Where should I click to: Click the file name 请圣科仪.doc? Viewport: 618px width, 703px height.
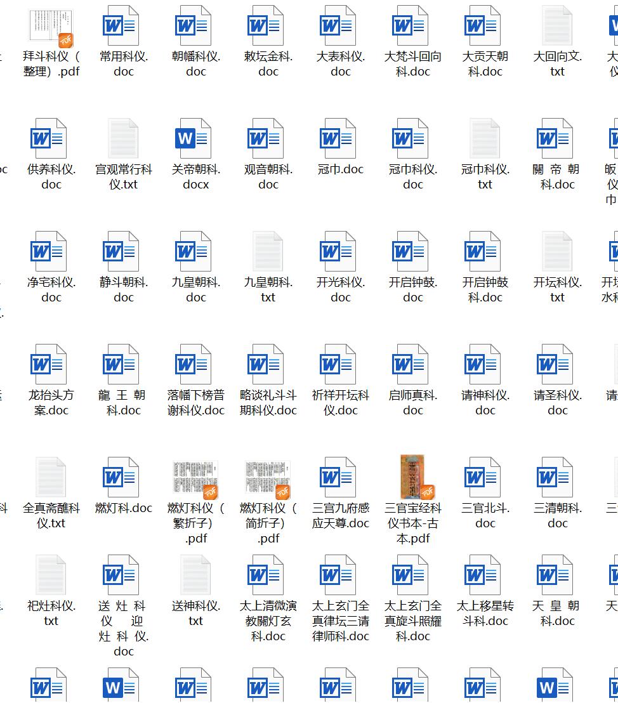(558, 403)
